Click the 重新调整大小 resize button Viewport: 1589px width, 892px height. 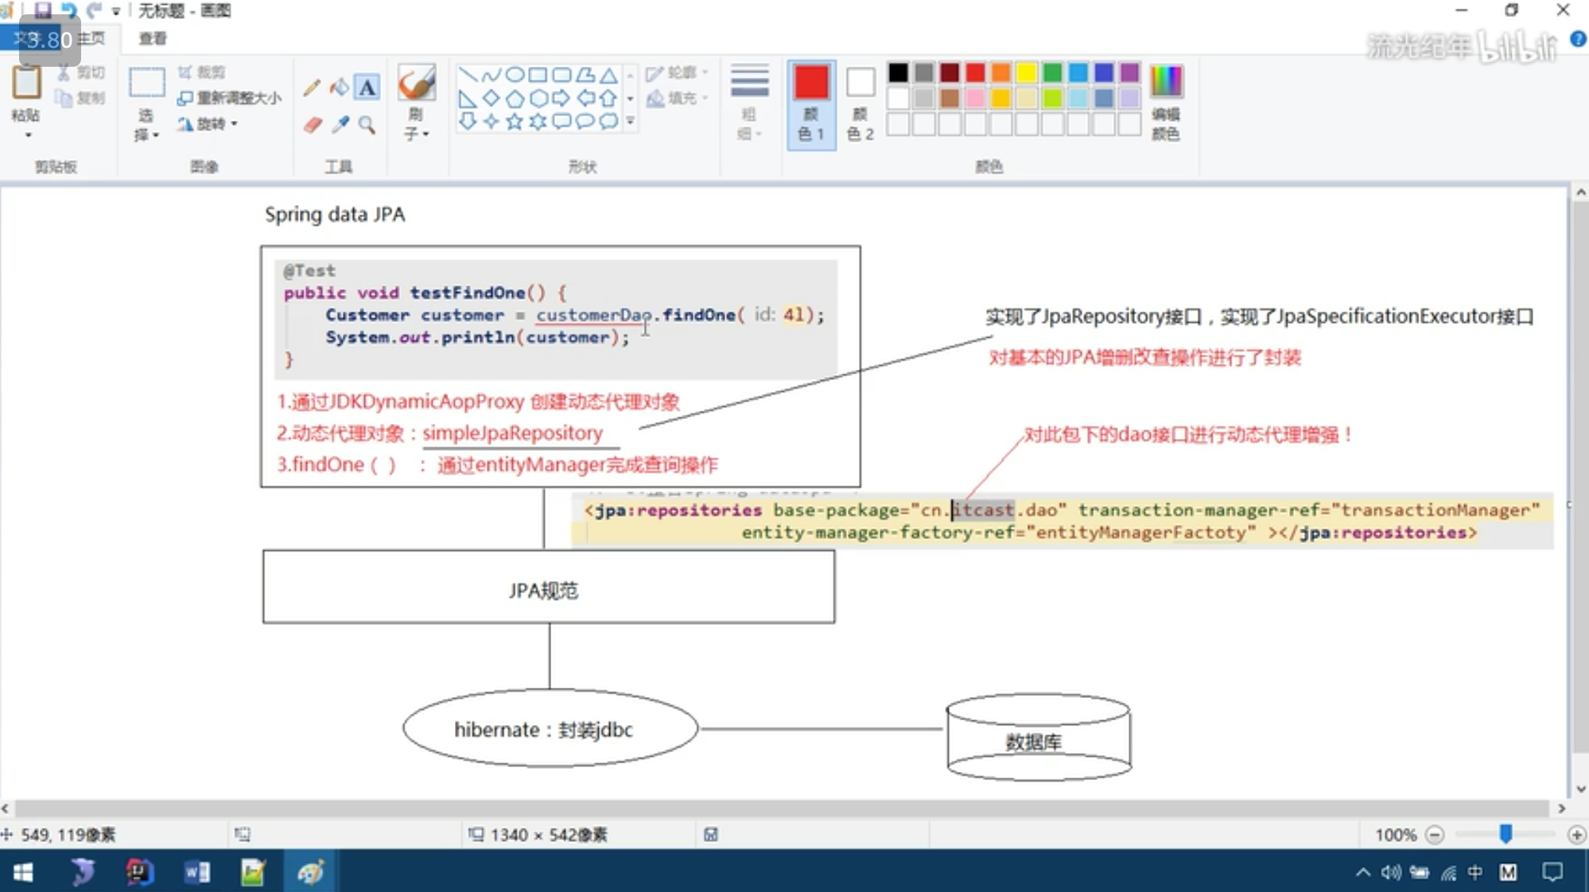coord(230,98)
